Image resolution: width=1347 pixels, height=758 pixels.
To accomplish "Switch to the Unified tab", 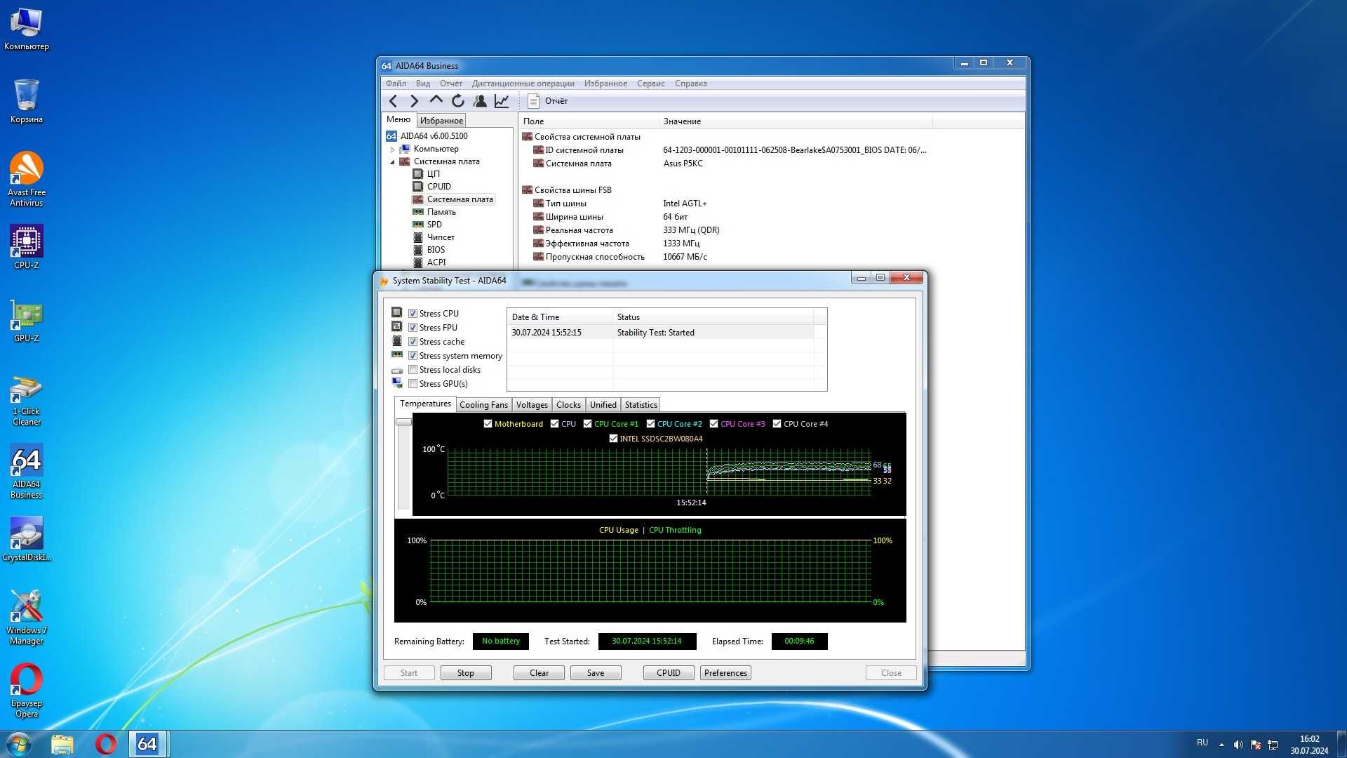I will coord(603,405).
